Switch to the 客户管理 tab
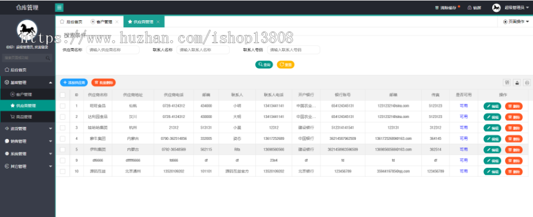The image size is (533, 217). 104,22
